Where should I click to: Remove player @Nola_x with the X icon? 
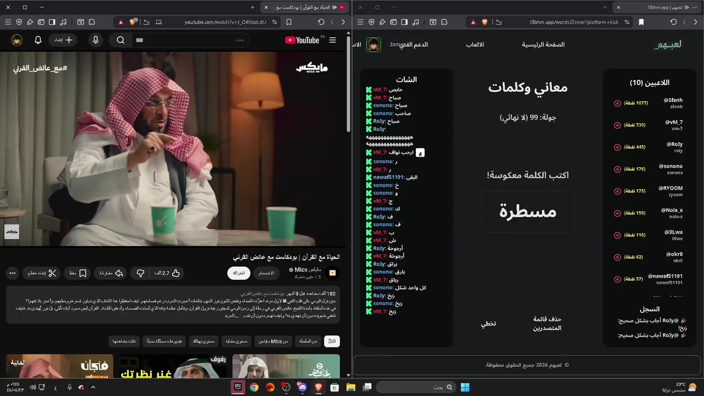click(x=617, y=213)
